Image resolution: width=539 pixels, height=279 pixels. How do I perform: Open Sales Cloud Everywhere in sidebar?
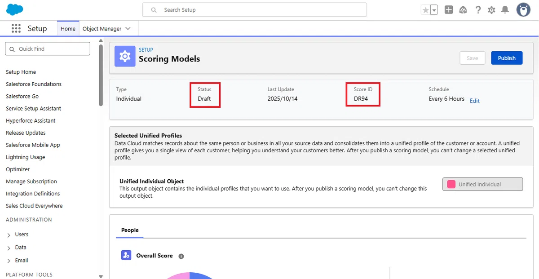(34, 206)
